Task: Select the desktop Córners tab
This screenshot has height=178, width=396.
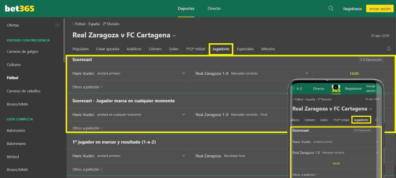Action: tap(155, 49)
